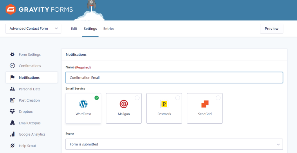This screenshot has height=153, width=297.
Task: Click the Google Analytics bar chart icon
Action: [x=12, y=134]
